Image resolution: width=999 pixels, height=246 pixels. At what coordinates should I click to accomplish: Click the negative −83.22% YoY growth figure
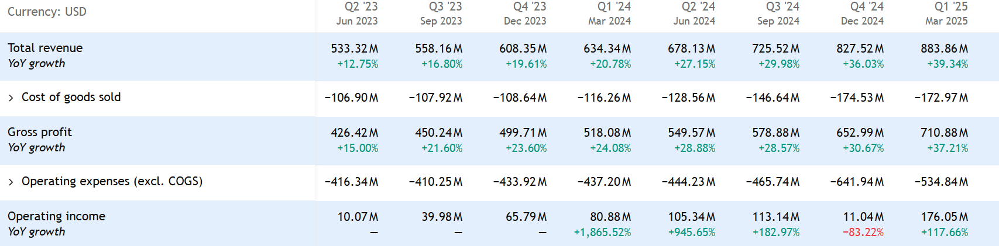[x=863, y=233]
